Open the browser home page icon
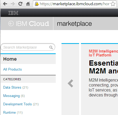Image resolution: width=118 pixels, height=115 pixels. [x=28, y=4]
